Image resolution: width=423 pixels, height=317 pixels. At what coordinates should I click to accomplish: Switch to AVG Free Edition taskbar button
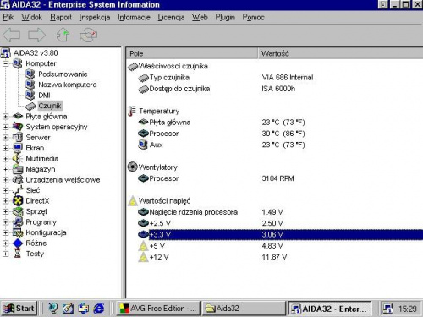[158, 309]
